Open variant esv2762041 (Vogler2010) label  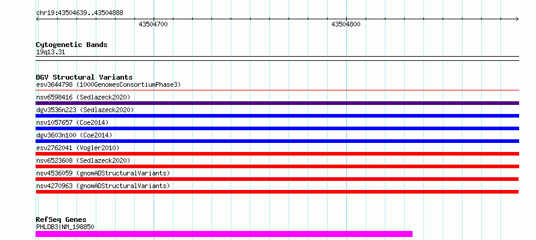pos(78,148)
